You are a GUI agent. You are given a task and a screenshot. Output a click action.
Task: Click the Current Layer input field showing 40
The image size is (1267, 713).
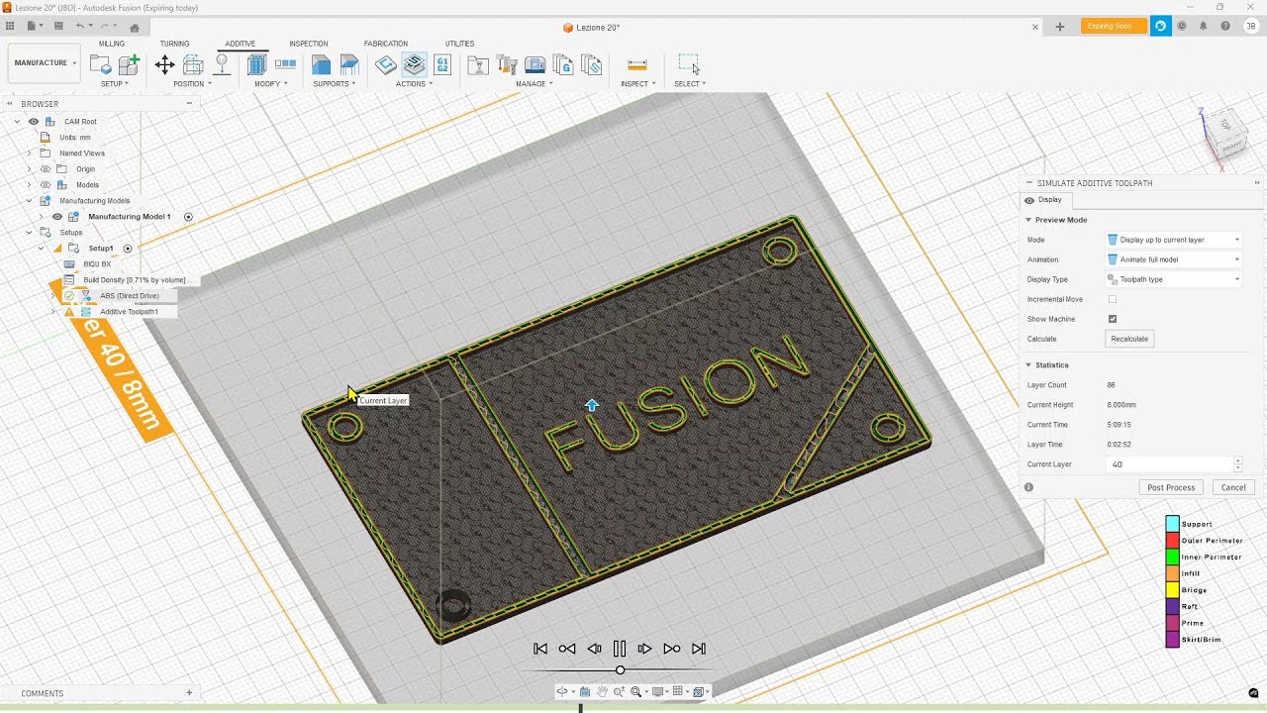click(1170, 464)
